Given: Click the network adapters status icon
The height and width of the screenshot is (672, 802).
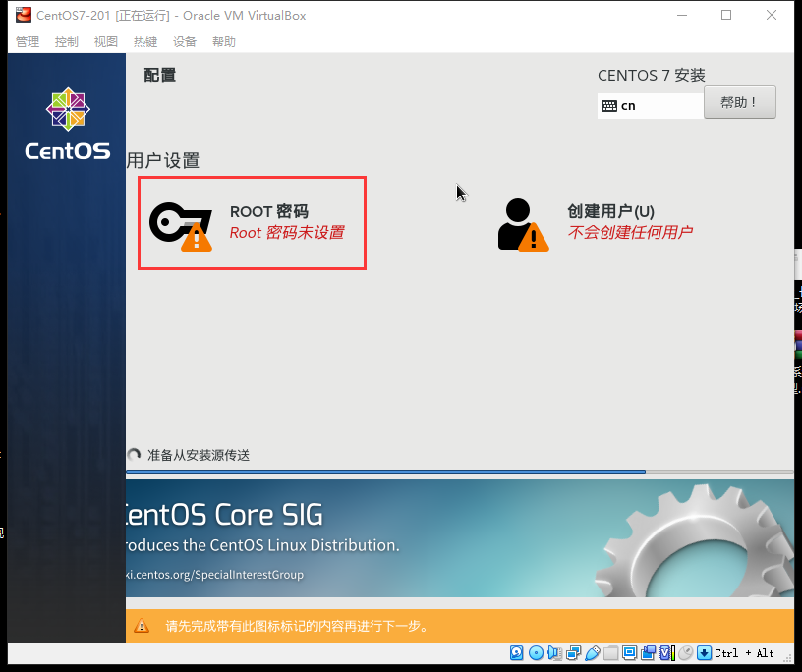Looking at the screenshot, I should pos(574,653).
